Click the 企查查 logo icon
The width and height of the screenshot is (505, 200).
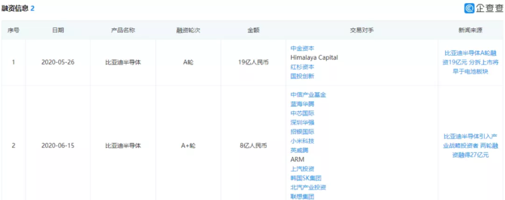pyautogui.click(x=469, y=8)
